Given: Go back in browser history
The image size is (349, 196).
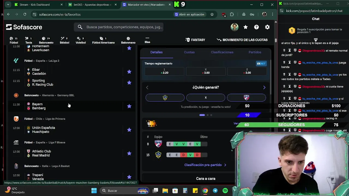Looking at the screenshot, I should (x=8, y=14).
